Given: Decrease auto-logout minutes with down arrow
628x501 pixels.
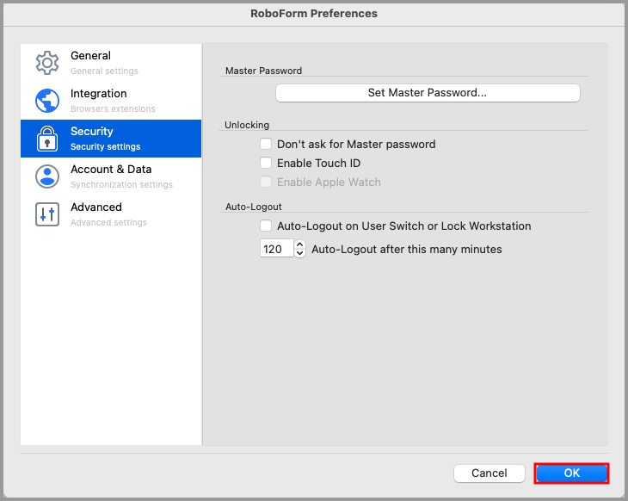Looking at the screenshot, I should pos(299,253).
